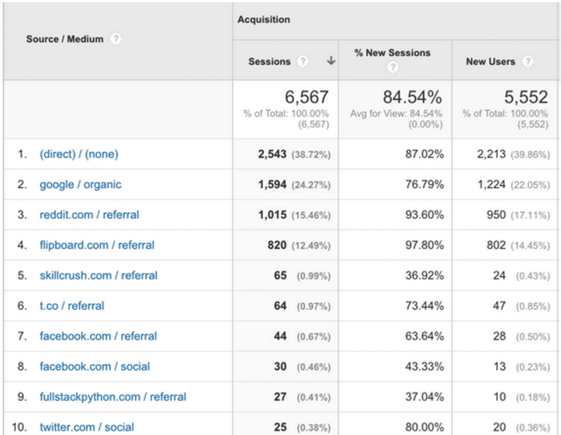Click Acquisition group header
Image resolution: width=561 pixels, height=435 pixels.
point(264,20)
